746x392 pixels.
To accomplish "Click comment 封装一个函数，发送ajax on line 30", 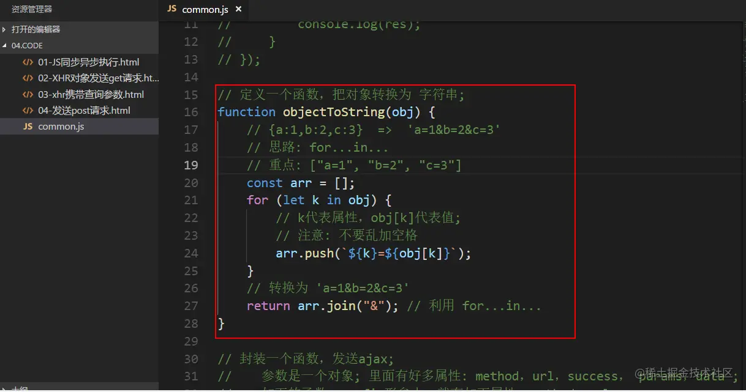I will coord(306,359).
